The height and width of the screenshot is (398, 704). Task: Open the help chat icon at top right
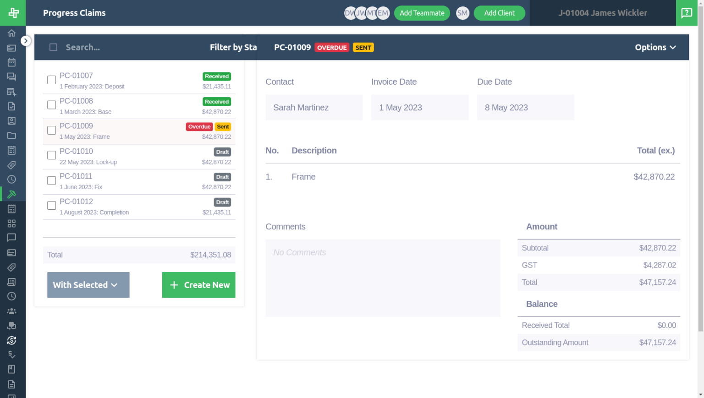[x=686, y=13]
